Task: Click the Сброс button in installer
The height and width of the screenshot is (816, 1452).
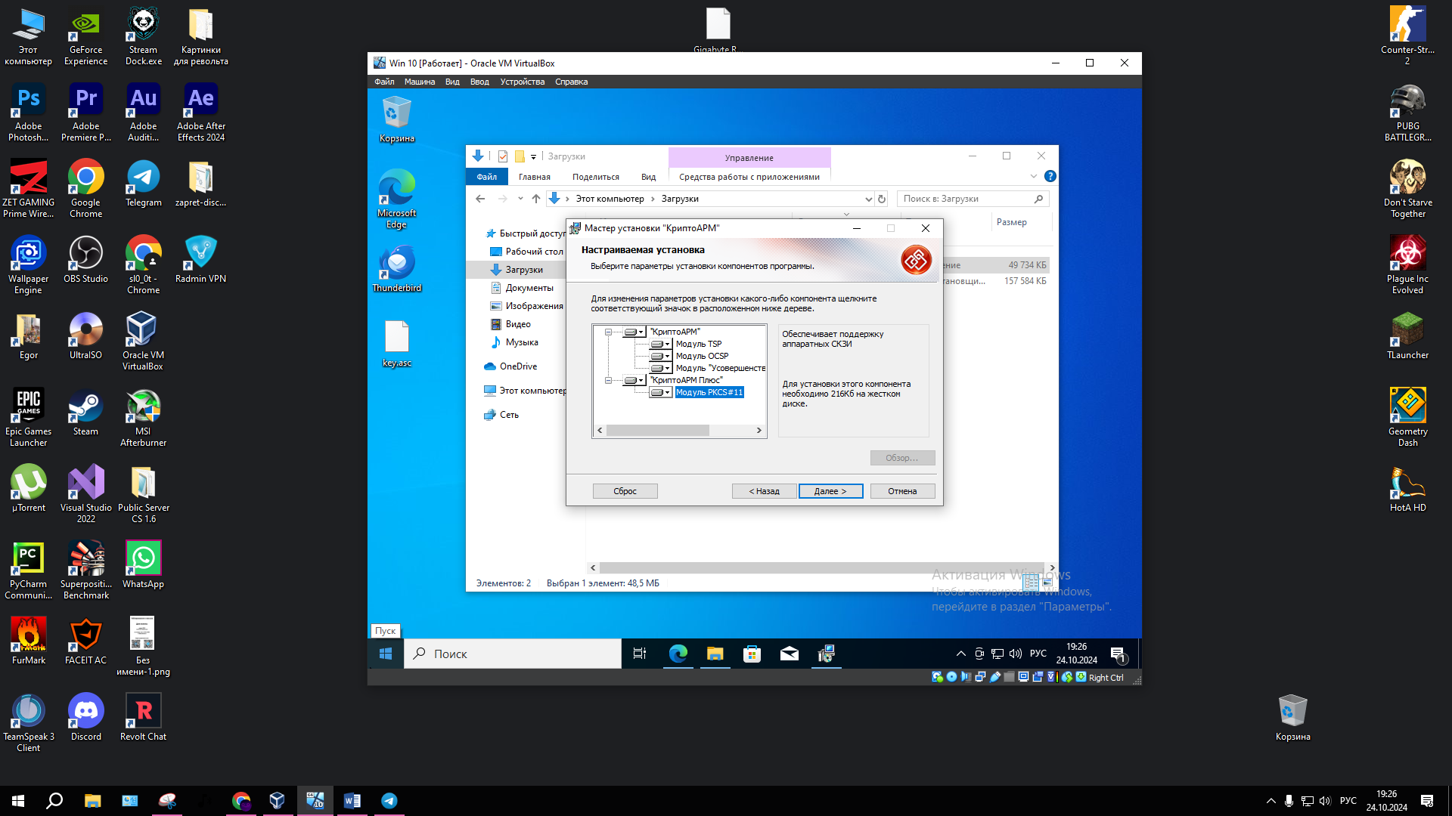Action: pyautogui.click(x=625, y=491)
